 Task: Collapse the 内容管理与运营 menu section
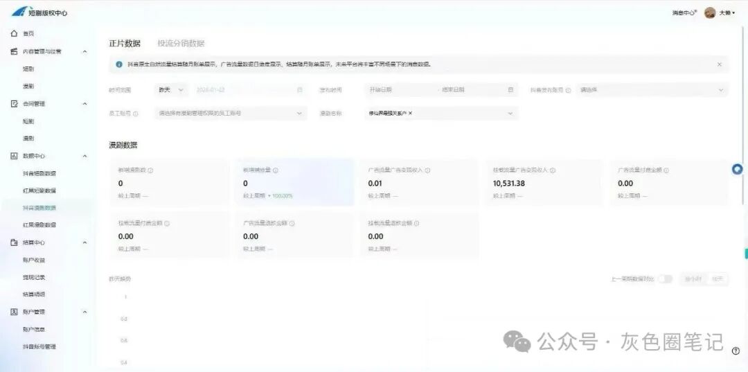coord(85,51)
